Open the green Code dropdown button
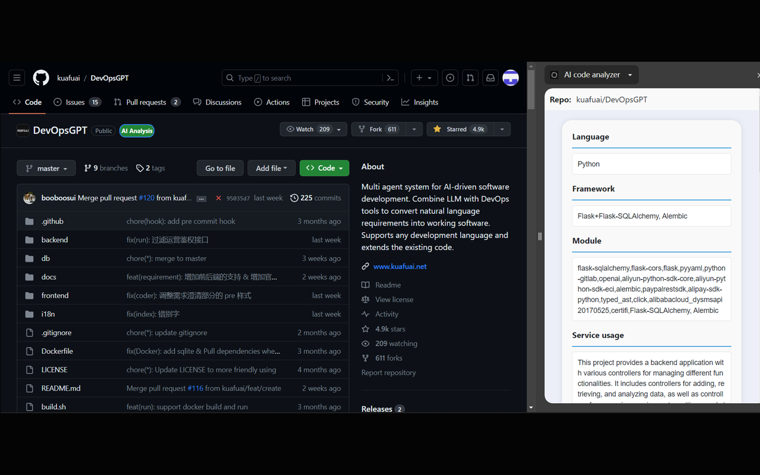Image resolution: width=760 pixels, height=475 pixels. tap(324, 168)
